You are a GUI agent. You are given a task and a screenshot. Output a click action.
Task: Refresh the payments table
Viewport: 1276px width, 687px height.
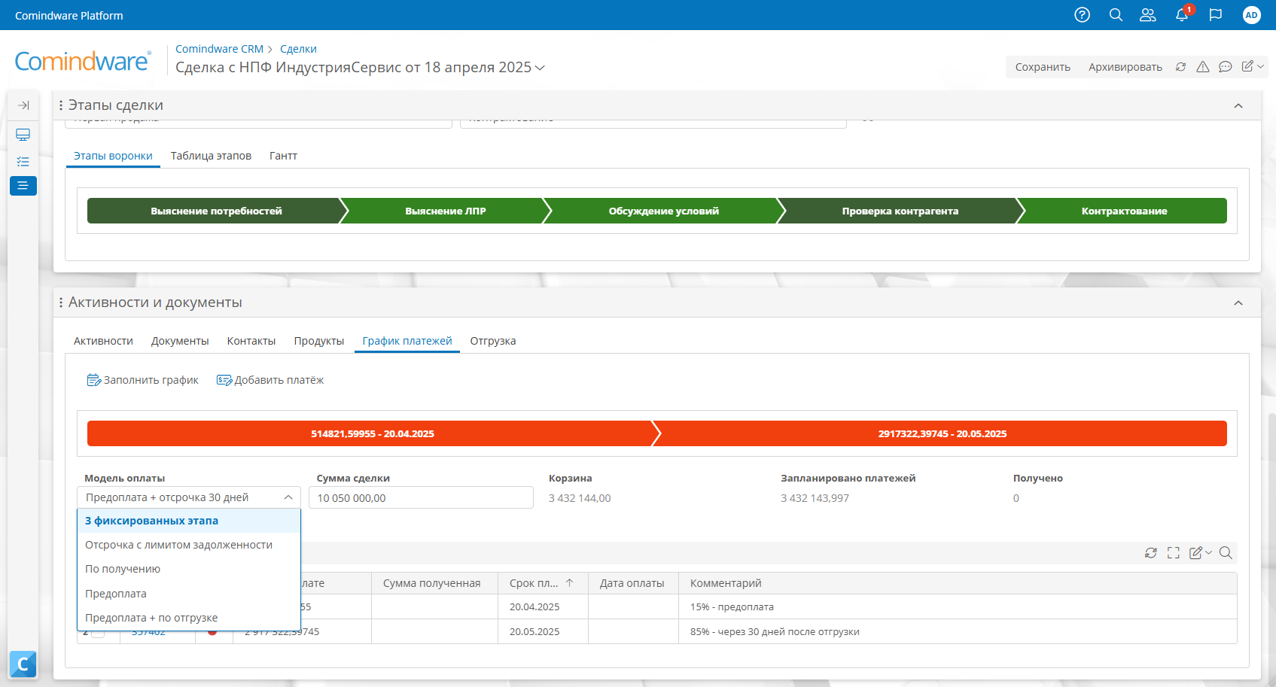(1151, 553)
